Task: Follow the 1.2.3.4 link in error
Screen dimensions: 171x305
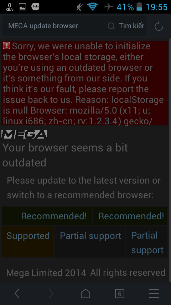Action: 103,121
